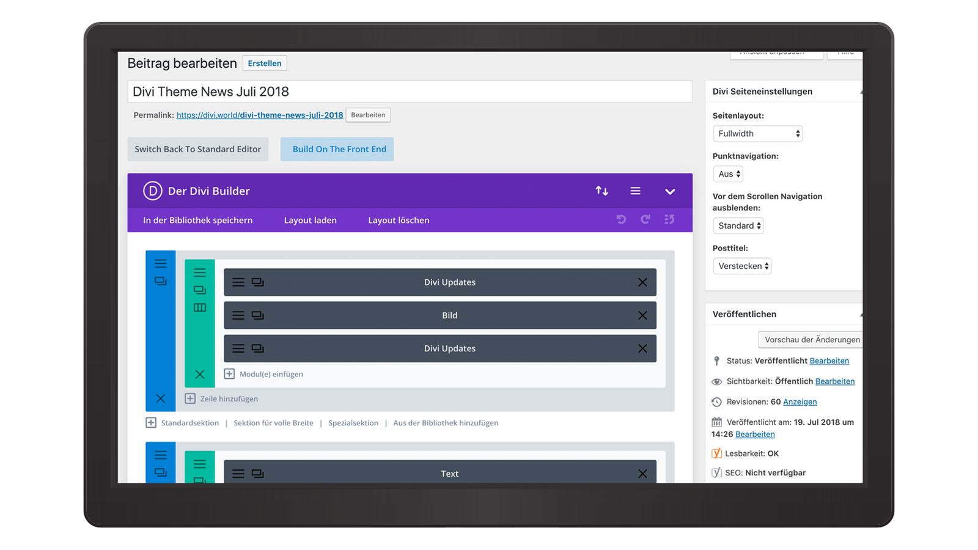Open editing history icon in builder toolbar
The image size is (978, 550).
[669, 219]
